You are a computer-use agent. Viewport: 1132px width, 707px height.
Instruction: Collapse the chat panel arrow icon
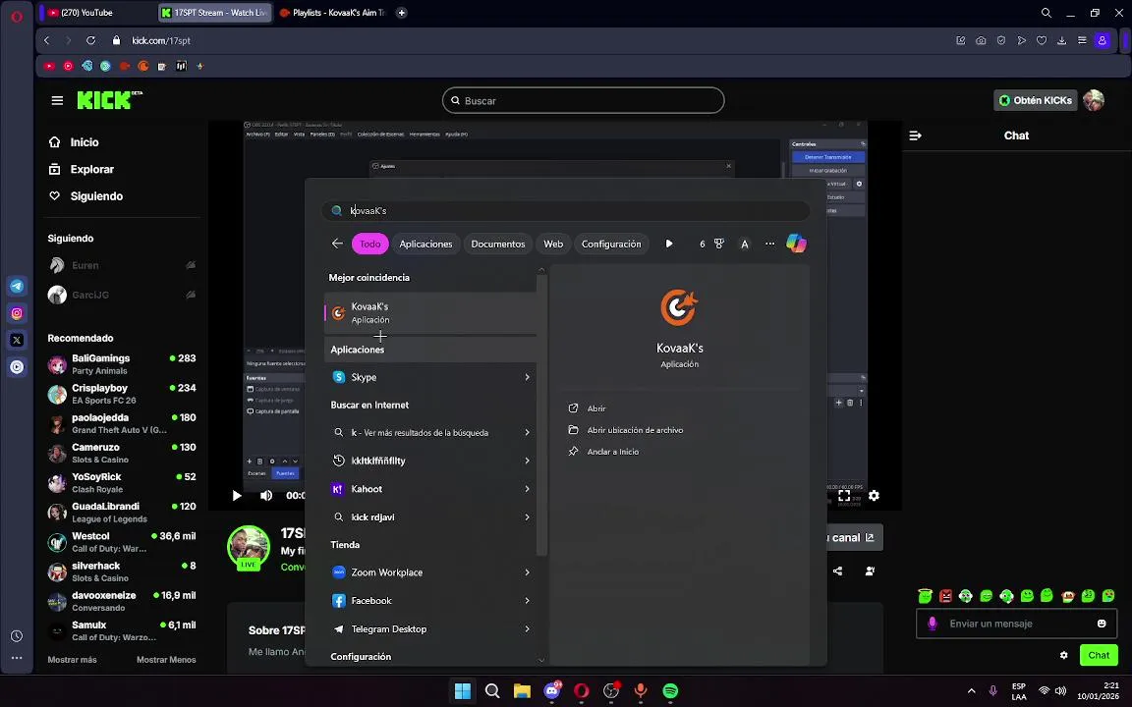point(915,136)
